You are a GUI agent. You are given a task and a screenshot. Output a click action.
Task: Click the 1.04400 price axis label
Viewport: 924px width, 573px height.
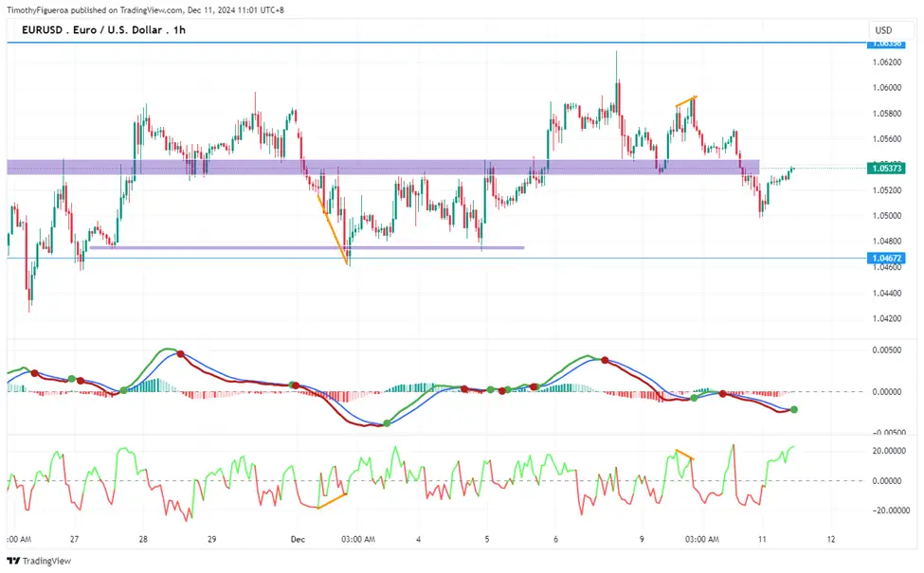click(x=887, y=294)
